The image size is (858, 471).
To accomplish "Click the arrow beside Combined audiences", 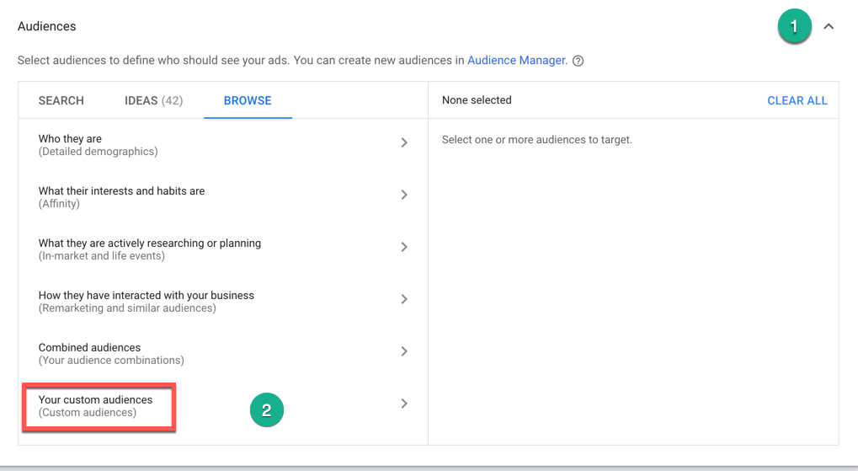I will [x=404, y=352].
